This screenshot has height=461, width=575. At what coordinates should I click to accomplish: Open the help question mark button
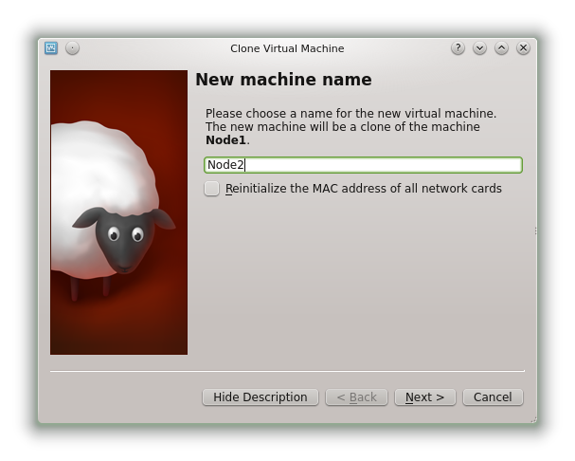(458, 48)
